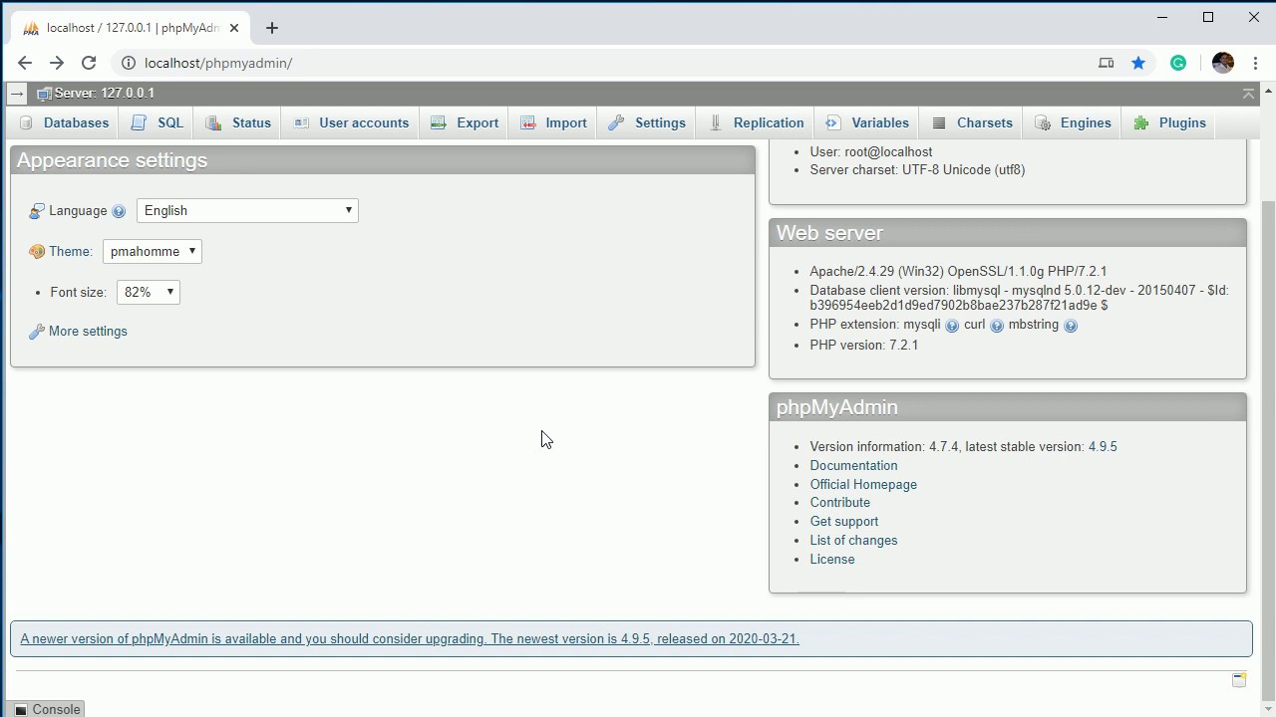Click the Variables tab icon
1276x717 pixels.
coord(833,123)
